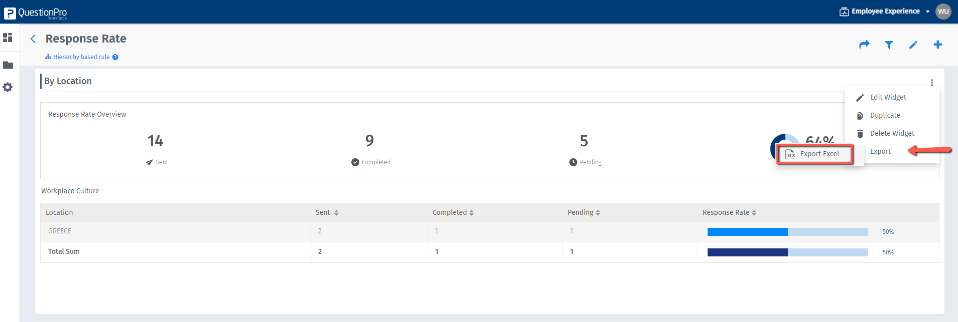The width and height of the screenshot is (958, 322).
Task: Click the Total Sum row label
Action: coord(64,251)
